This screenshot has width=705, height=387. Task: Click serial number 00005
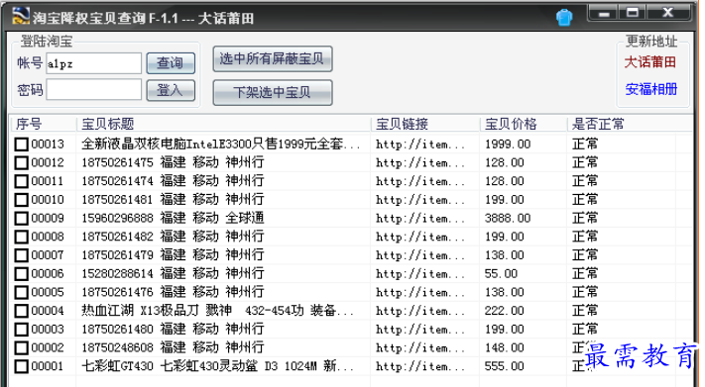coord(48,293)
